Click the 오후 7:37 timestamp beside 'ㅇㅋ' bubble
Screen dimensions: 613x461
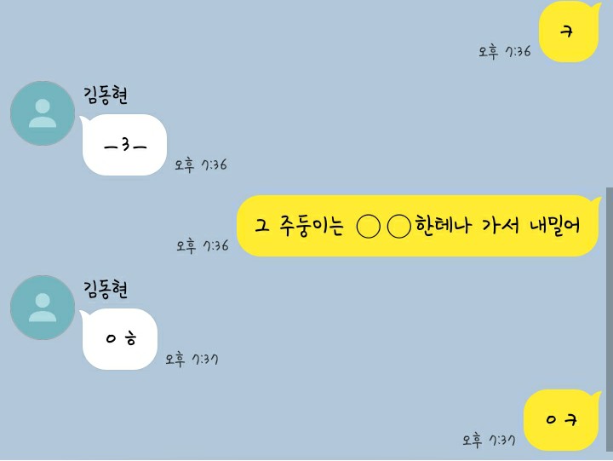489,440
